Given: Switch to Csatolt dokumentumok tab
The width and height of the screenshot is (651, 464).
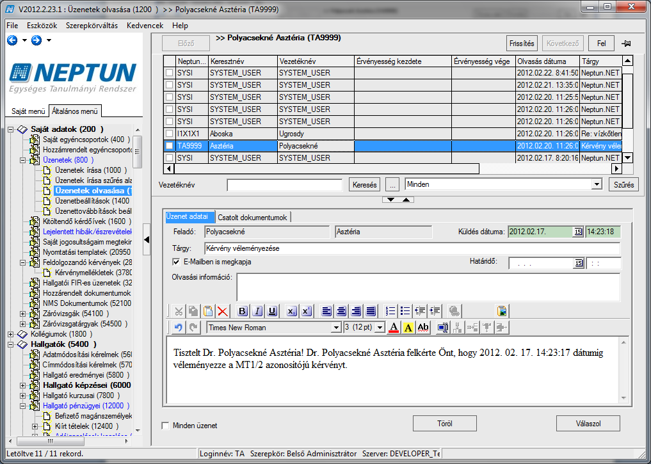Looking at the screenshot, I should [252, 218].
